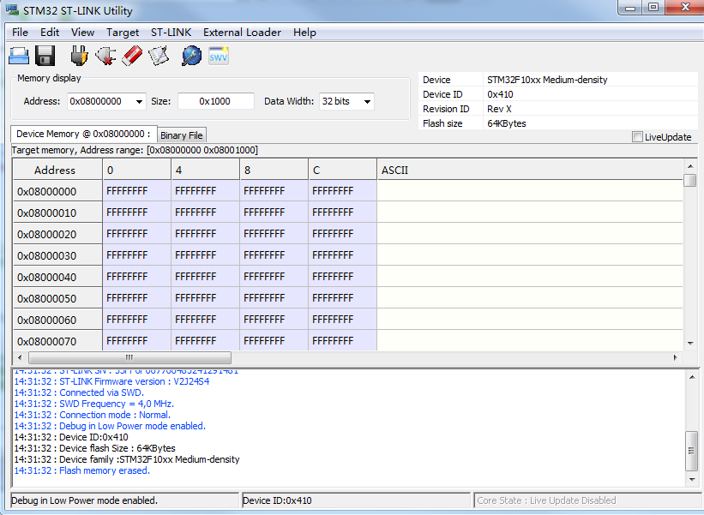Click the Program verify toolbar icon
Viewport: 704px width, 515px height.
(x=159, y=56)
